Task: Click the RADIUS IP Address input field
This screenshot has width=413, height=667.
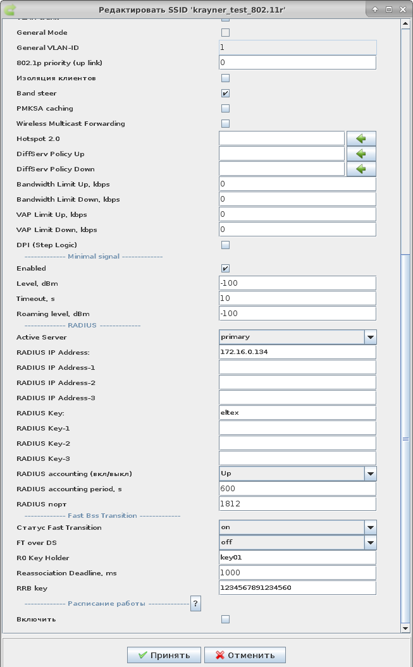Action: point(297,352)
